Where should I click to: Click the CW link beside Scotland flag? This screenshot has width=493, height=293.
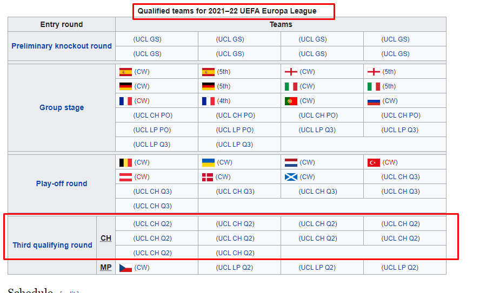307,177
